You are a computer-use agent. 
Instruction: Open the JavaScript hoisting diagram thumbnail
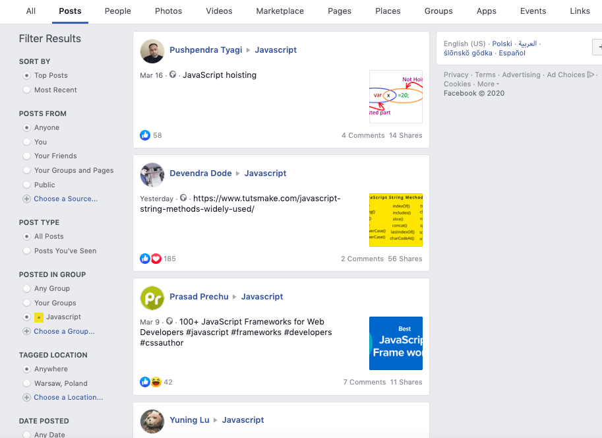coord(396,96)
